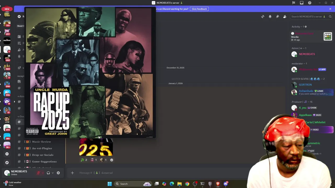Toggle the member list icon
This screenshot has height=188, width=335.
pyautogui.click(x=285, y=16)
